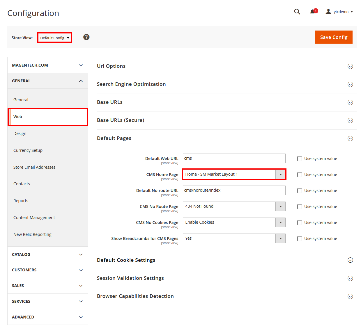
Task: Click the search magnifier icon
Action: point(297,12)
